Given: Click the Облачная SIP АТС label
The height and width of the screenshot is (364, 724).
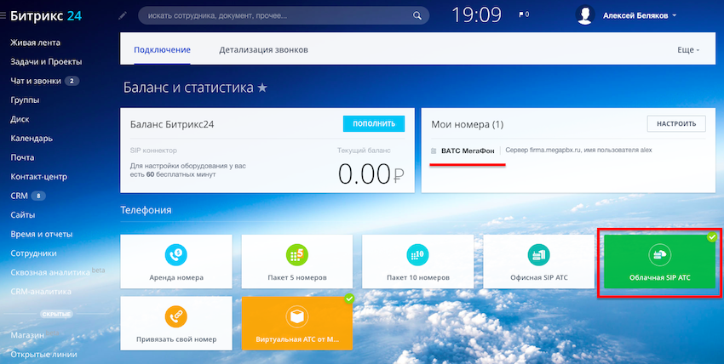Looking at the screenshot, I should 659,278.
